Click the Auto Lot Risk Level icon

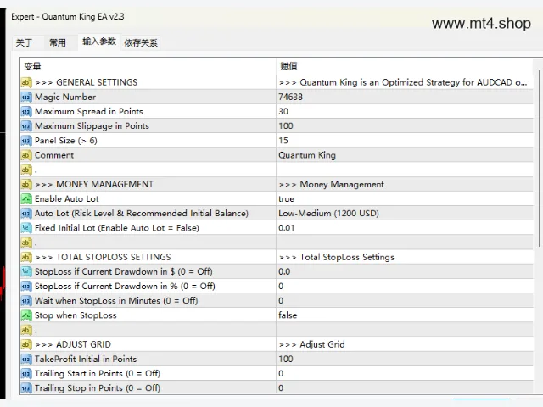tap(26, 213)
